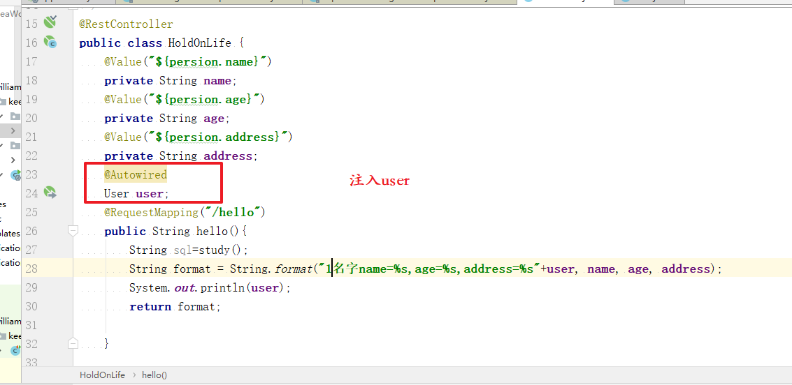Click the return keyword on line 30
The image size is (792, 385).
point(150,307)
